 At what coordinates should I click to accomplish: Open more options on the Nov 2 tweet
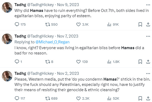[x=148, y=73]
